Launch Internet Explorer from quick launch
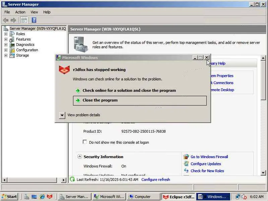 [x=42, y=197]
